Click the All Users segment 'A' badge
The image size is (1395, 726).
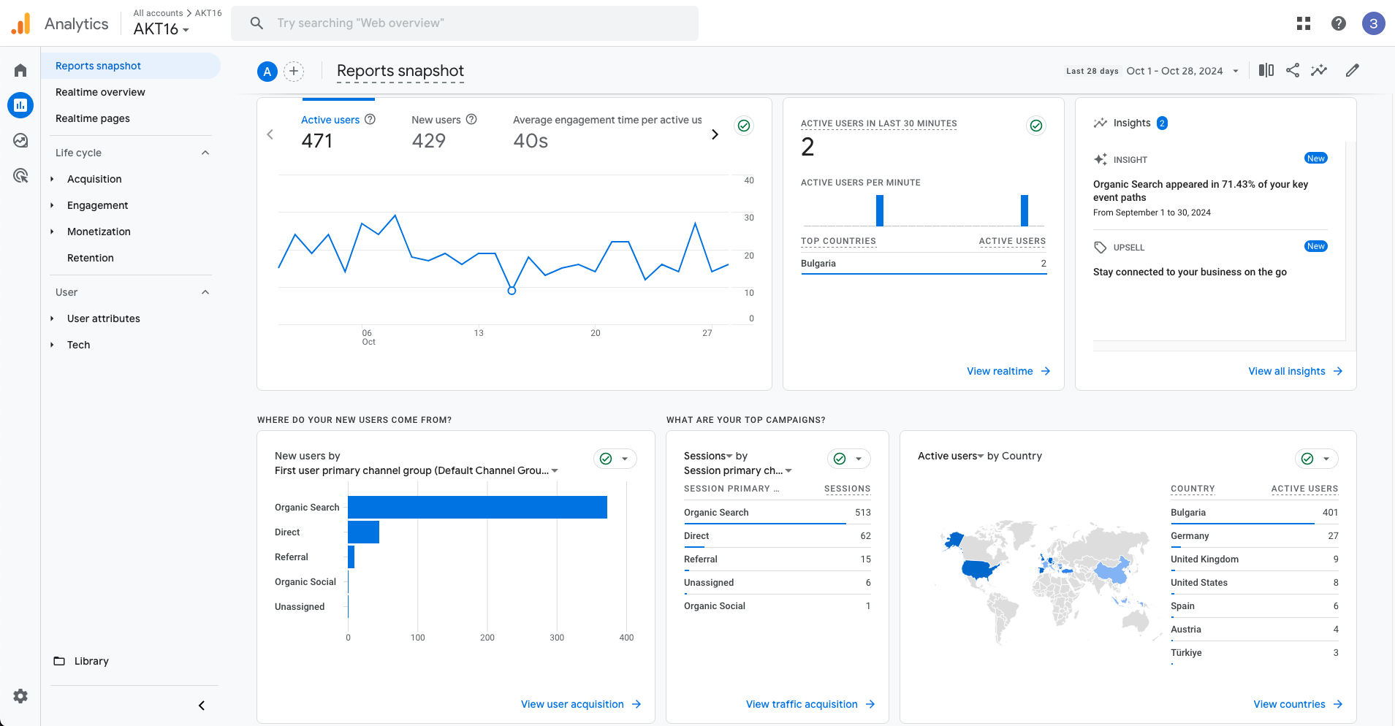tap(267, 71)
